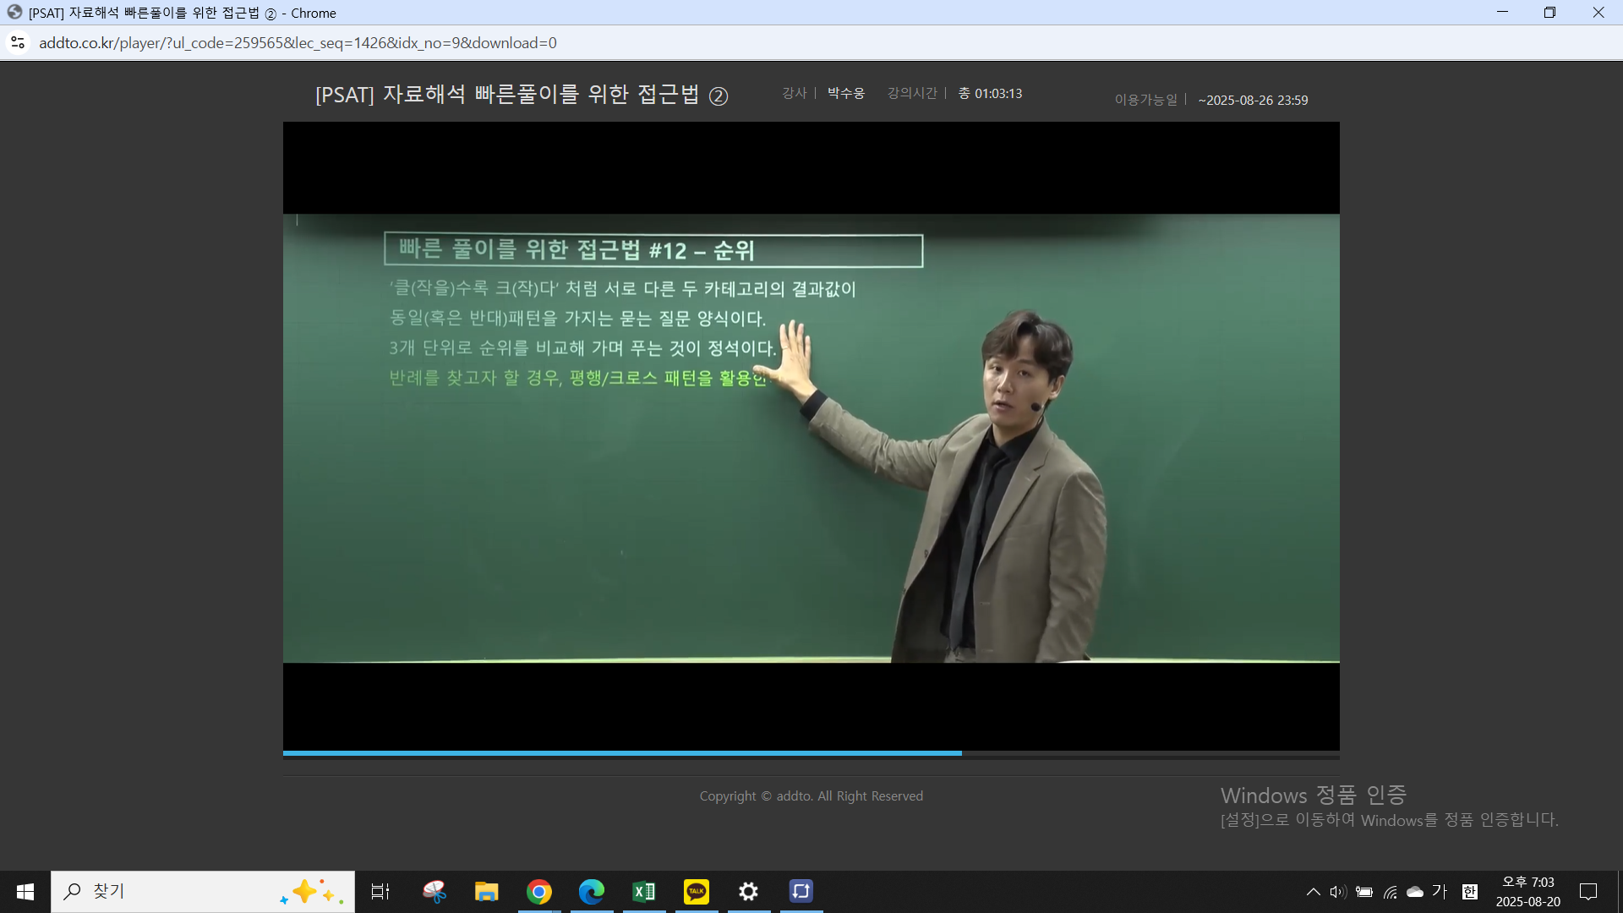Open Windows Start menu

point(25,892)
